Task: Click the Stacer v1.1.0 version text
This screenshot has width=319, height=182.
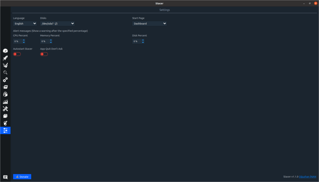Action: click(291, 177)
